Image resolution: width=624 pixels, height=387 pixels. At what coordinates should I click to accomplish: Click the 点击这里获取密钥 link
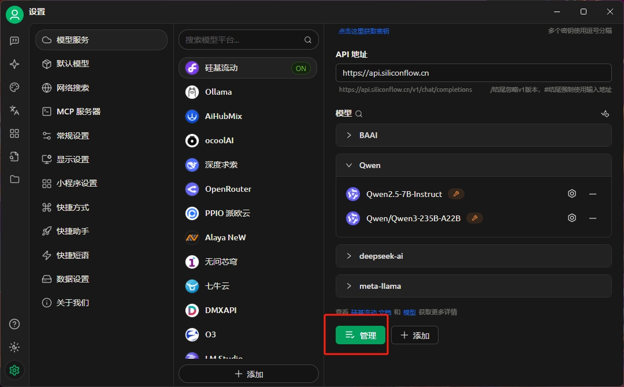(364, 31)
